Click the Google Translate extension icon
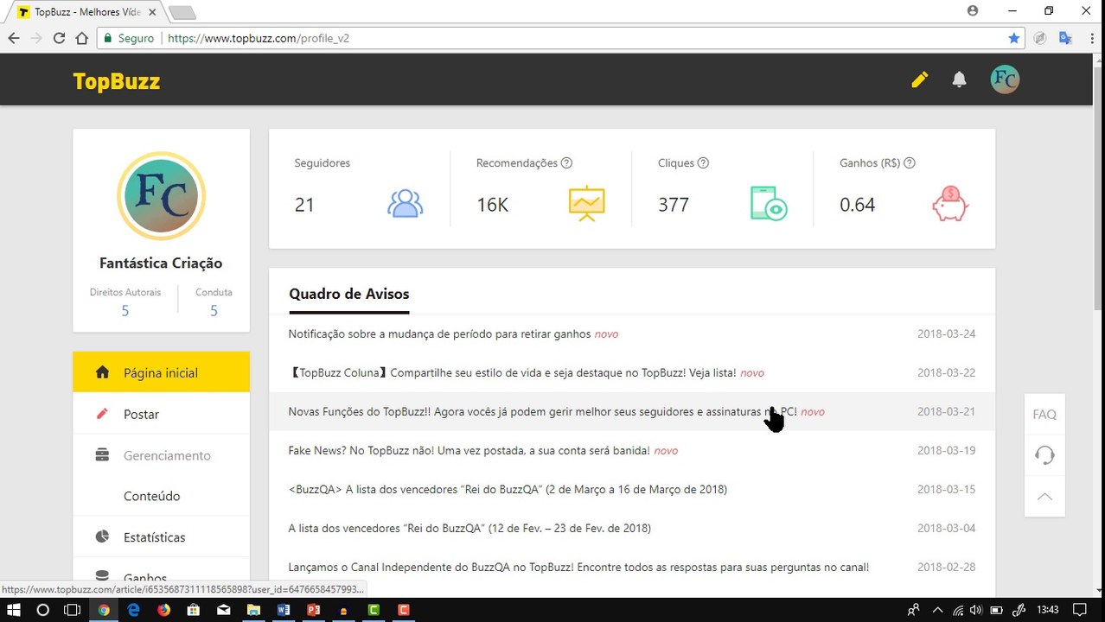 click(x=1065, y=38)
